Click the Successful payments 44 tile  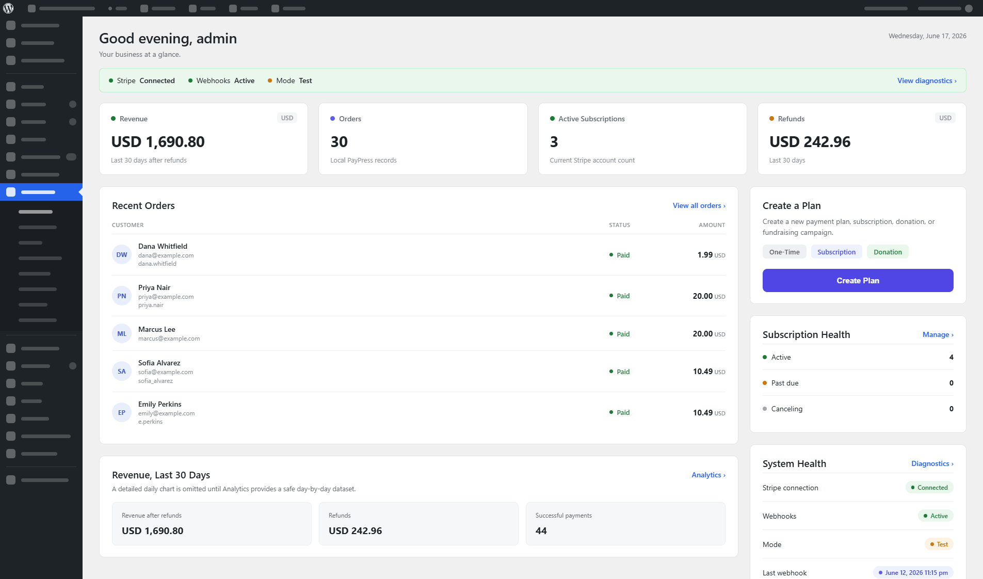pyautogui.click(x=625, y=524)
